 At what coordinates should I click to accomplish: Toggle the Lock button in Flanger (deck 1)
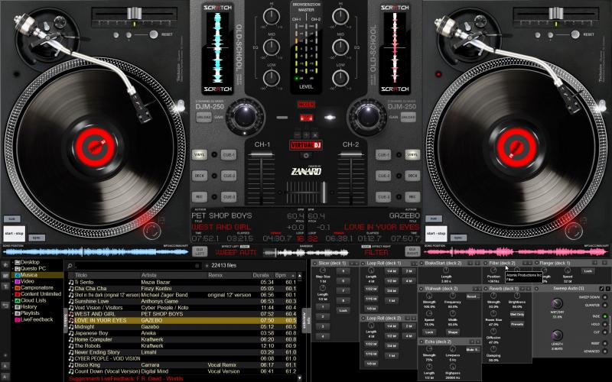click(x=588, y=271)
